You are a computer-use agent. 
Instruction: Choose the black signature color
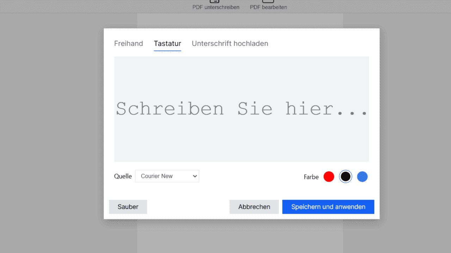(x=346, y=176)
